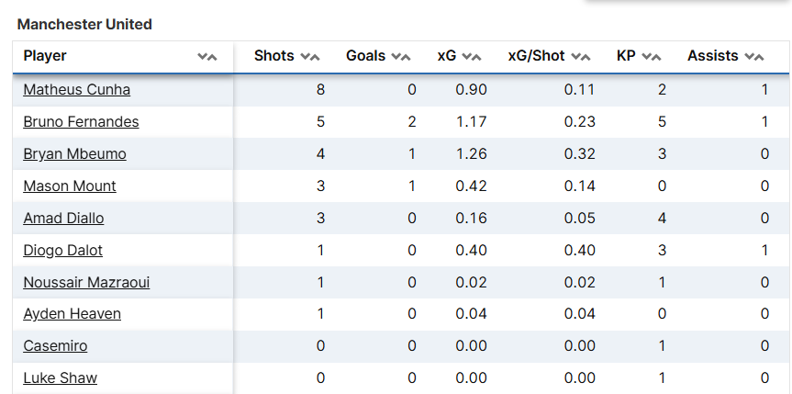Click sort arrows icon in Player column
792x394 pixels.
click(207, 57)
